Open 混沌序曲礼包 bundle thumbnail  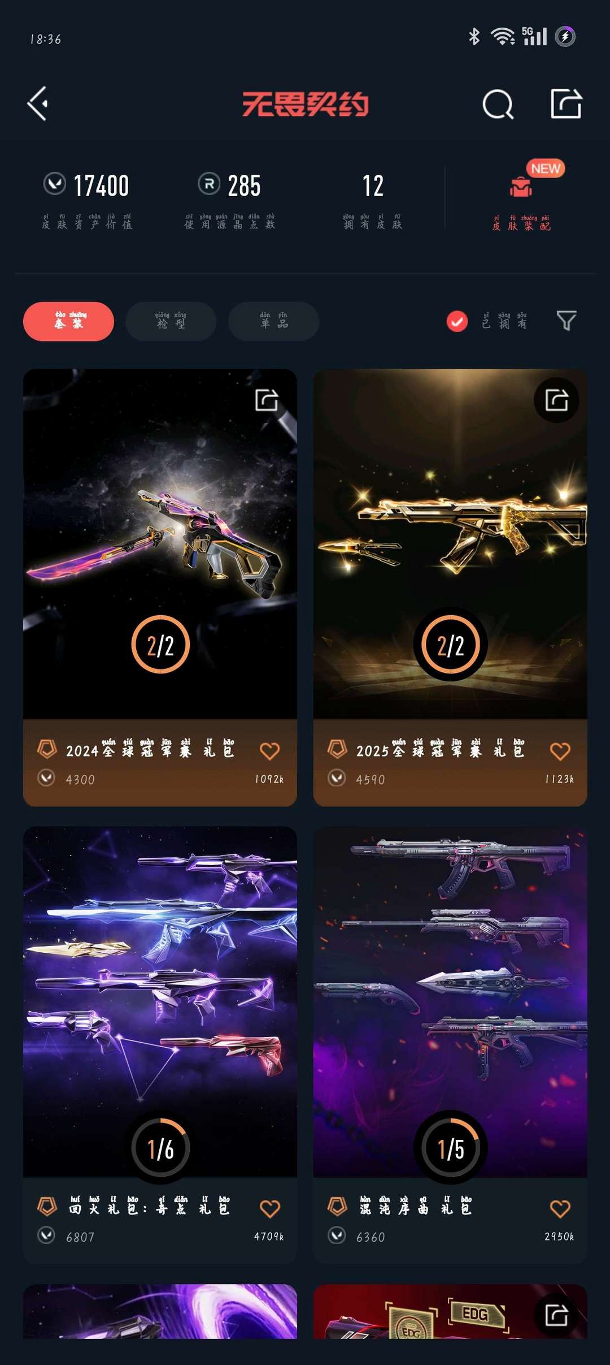[x=450, y=1002]
